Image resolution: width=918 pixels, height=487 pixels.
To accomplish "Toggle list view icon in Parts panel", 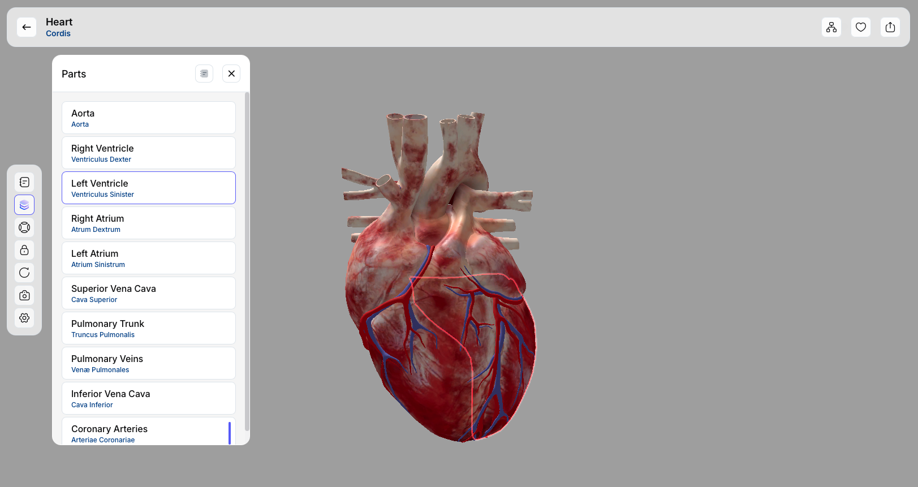I will 204,74.
